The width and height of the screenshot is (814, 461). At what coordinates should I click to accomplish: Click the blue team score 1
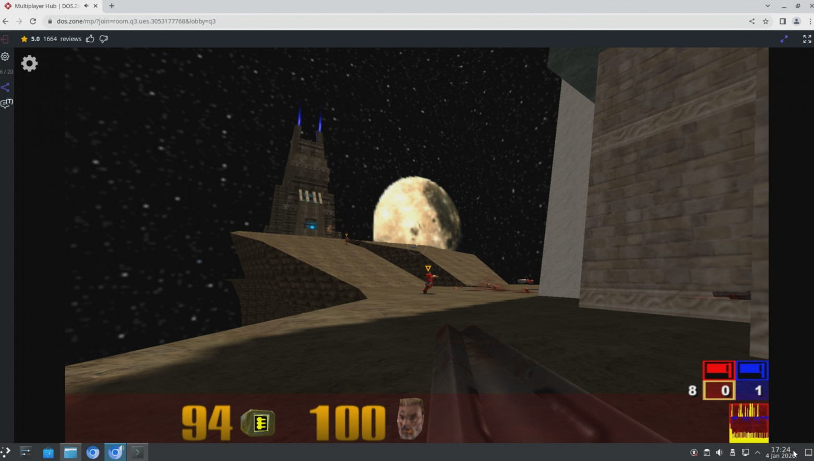752,391
